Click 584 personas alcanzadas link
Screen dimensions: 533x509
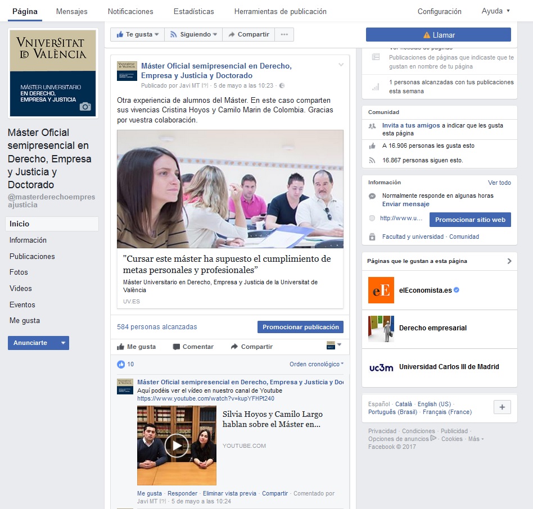click(x=157, y=327)
